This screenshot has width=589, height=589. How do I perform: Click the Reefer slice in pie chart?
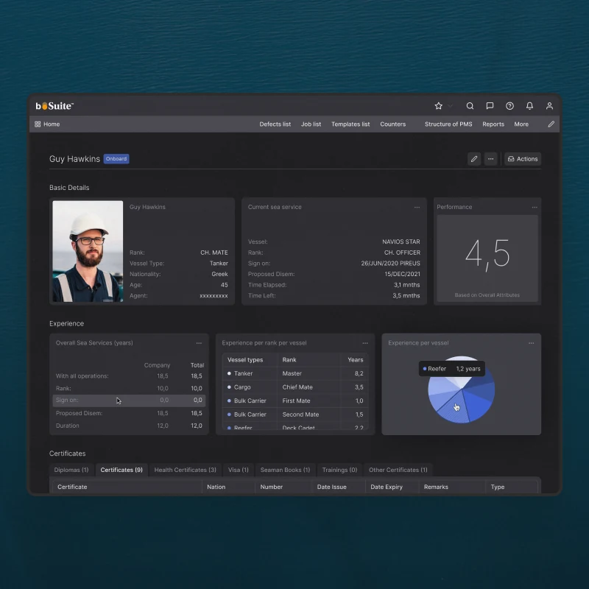(456, 409)
